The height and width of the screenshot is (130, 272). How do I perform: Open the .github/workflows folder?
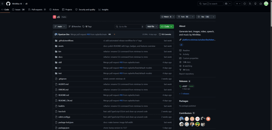point(66,41)
